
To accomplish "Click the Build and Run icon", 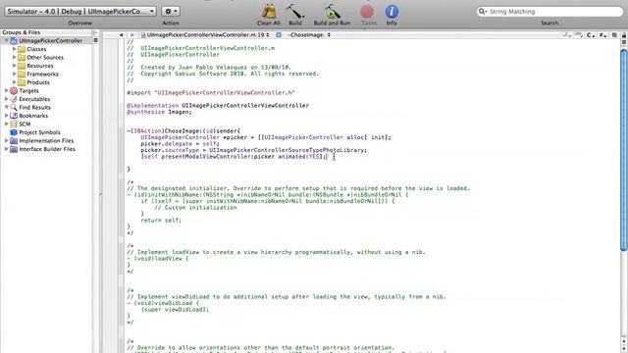I will pos(332,11).
